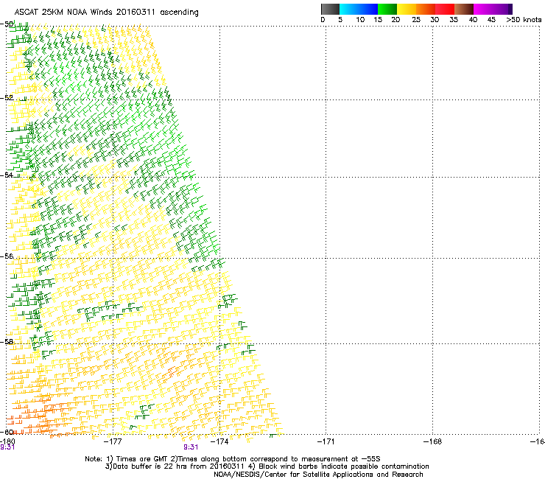
Task: Click the purple 9:31 time under -180
Action: 7,447
